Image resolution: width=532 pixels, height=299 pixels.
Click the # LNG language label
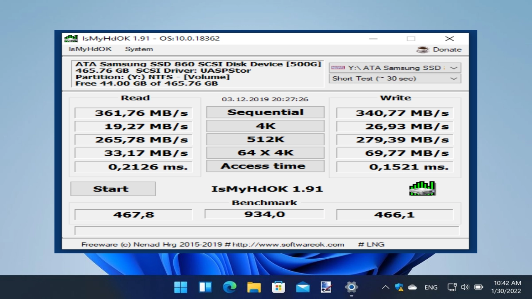(371, 244)
